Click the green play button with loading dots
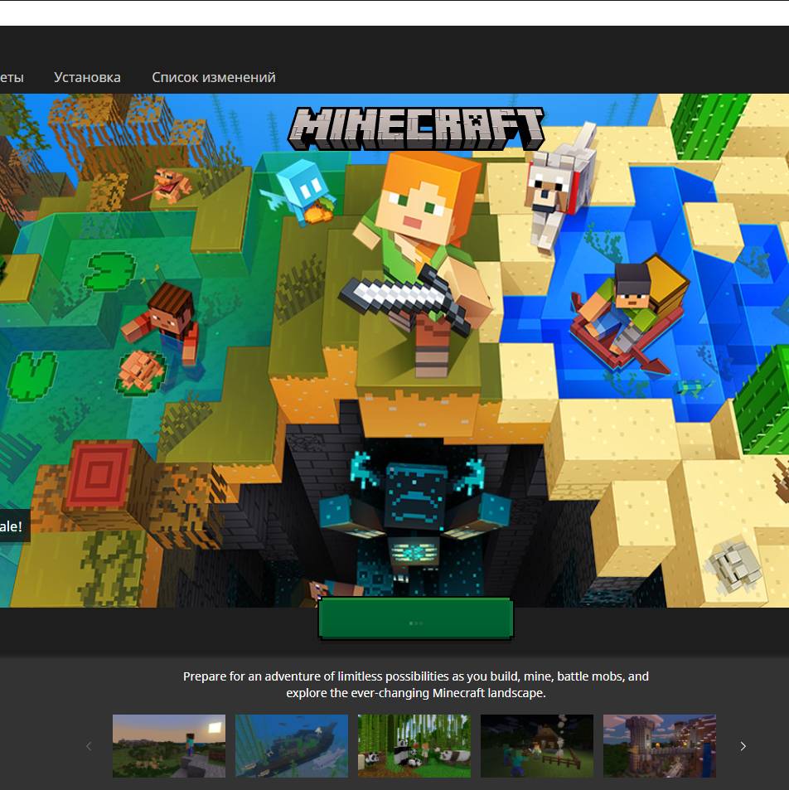 coord(416,618)
